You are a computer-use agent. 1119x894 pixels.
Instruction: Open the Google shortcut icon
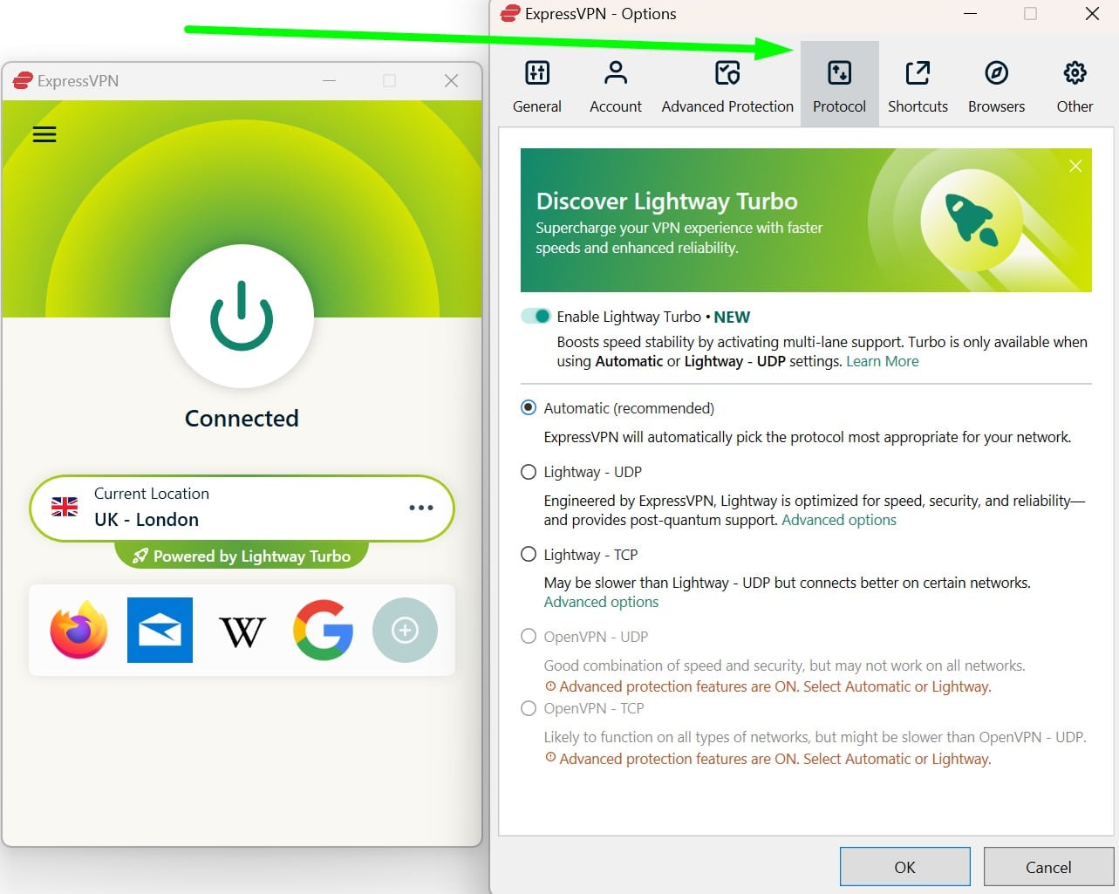[x=324, y=630]
